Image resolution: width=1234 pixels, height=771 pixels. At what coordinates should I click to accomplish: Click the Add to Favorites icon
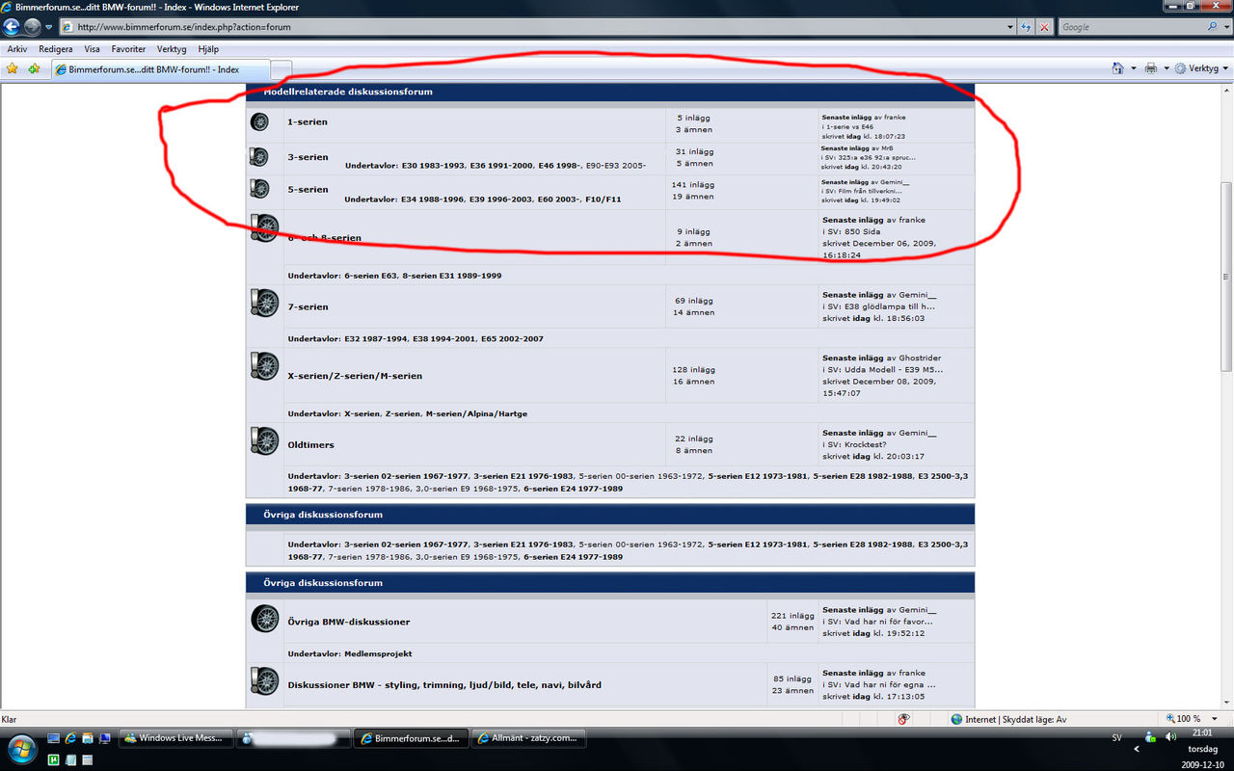(x=34, y=68)
